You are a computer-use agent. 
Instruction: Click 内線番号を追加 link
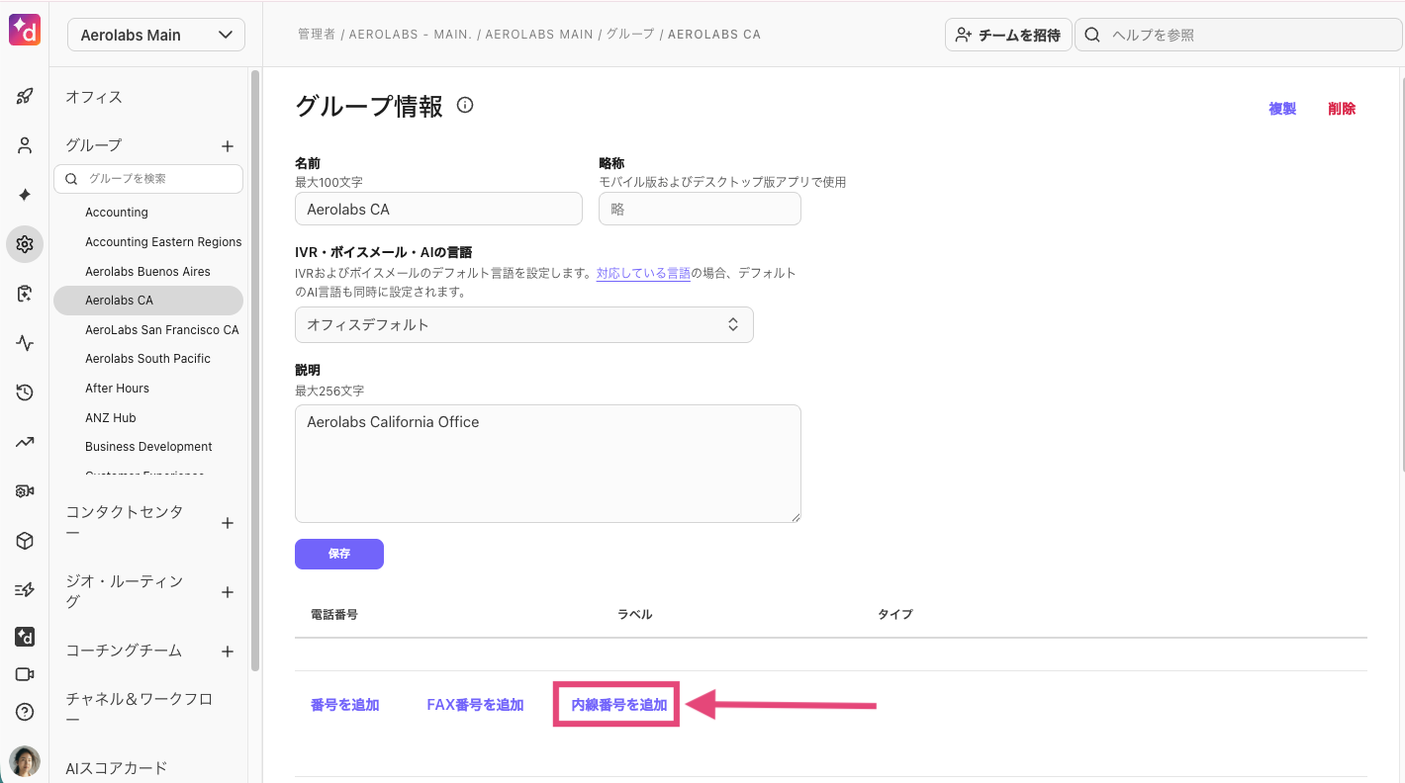click(619, 705)
